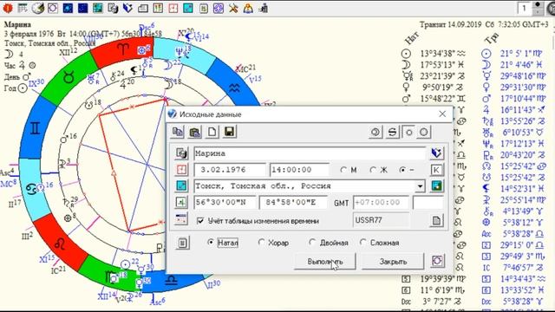Click the purple four-circle toolbar icon
The width and height of the screenshot is (555, 312).
pos(219,8)
